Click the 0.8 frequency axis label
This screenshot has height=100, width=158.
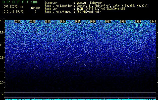coord(2,70)
